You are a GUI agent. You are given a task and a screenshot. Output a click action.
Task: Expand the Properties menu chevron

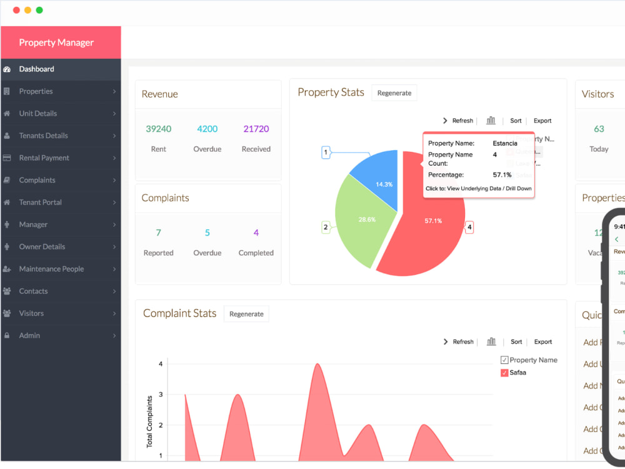point(114,91)
